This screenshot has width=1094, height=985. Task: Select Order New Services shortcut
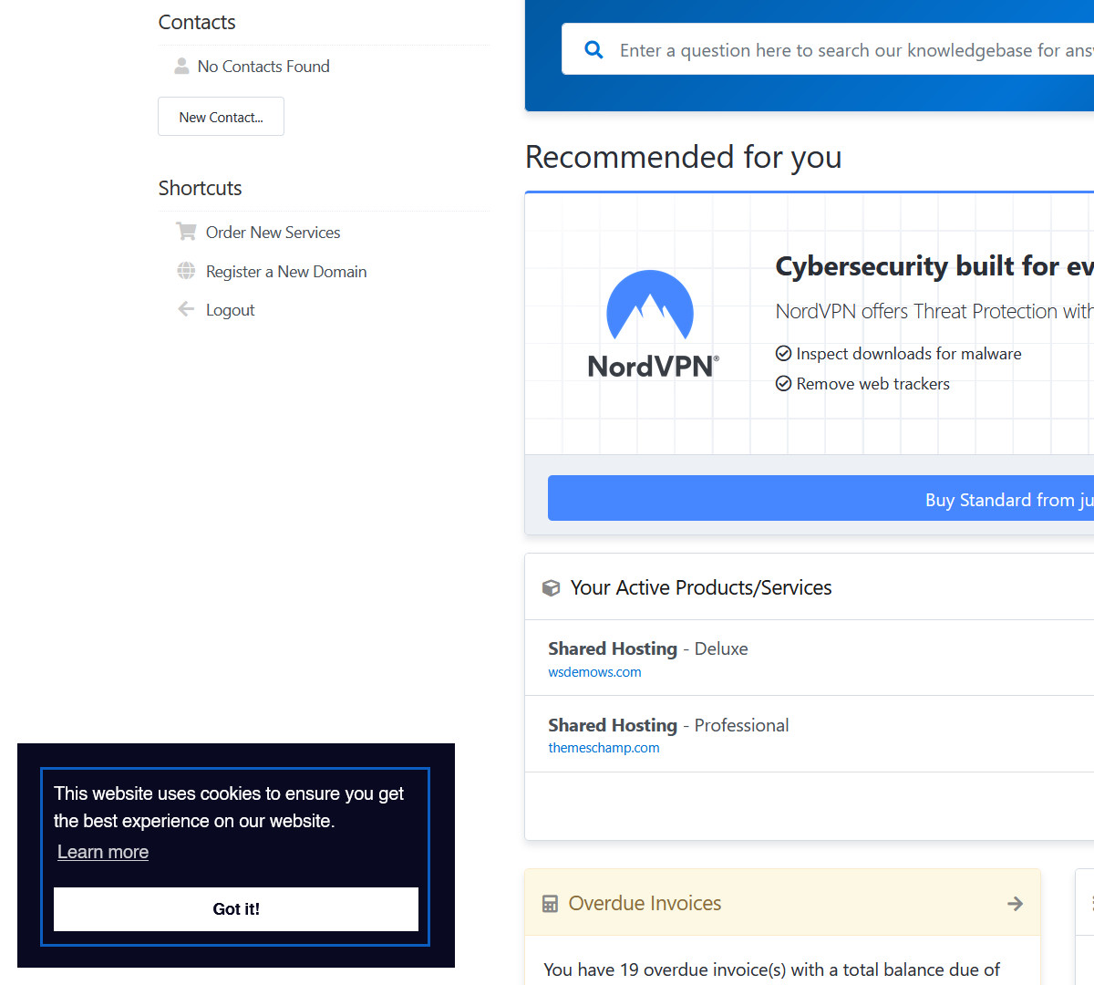273,233
